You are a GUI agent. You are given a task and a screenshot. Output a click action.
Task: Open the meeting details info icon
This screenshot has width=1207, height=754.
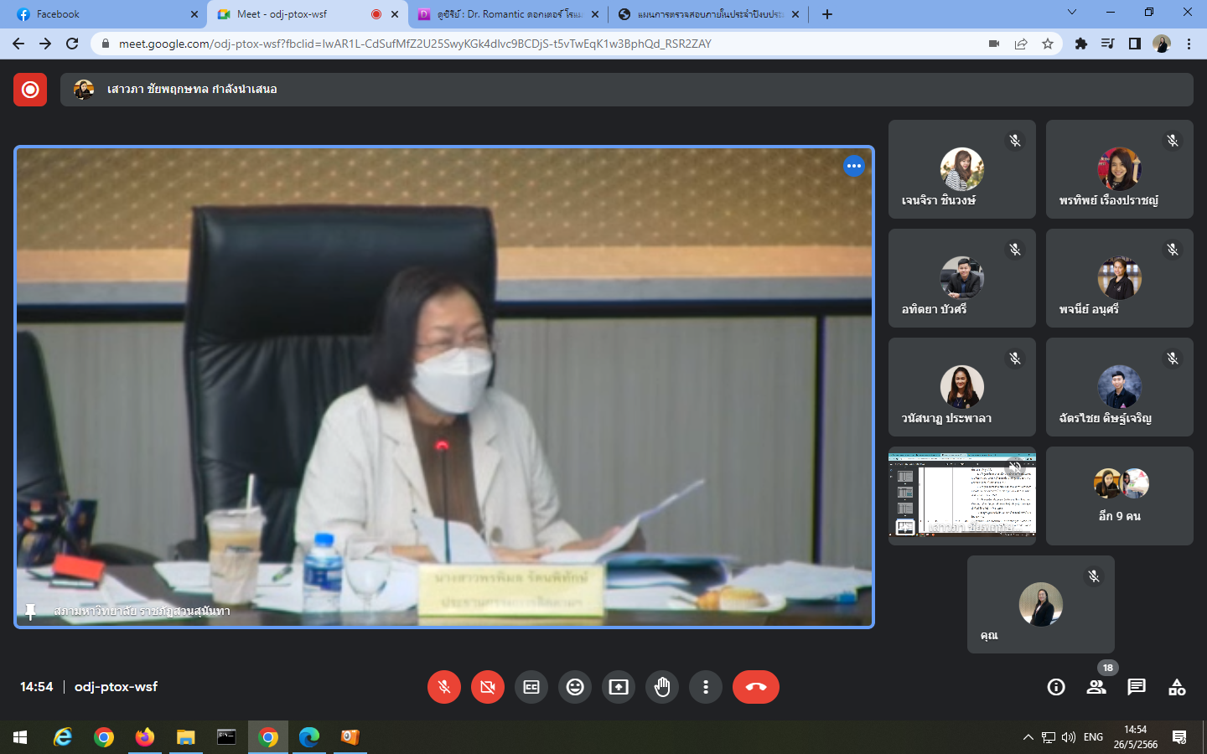point(1056,687)
